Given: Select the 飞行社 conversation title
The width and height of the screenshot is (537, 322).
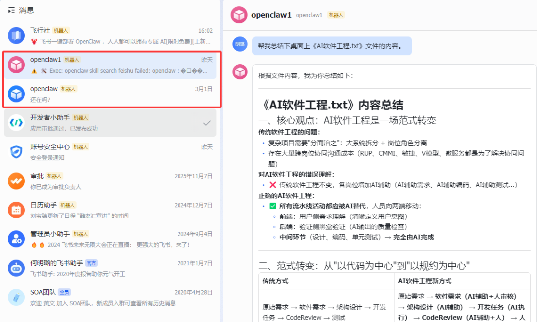Looking at the screenshot, I should (40, 30).
